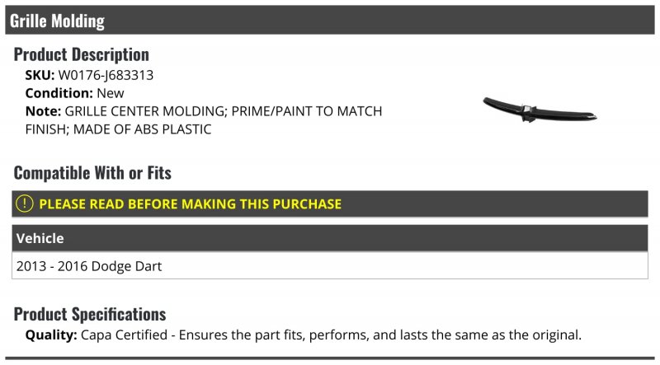Click the SKU label

(40, 75)
